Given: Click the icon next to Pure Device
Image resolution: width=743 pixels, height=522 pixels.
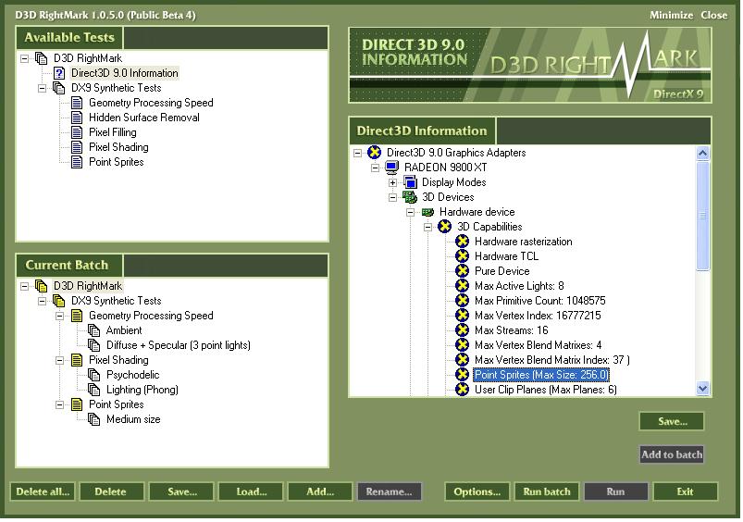Looking at the screenshot, I should pos(462,271).
